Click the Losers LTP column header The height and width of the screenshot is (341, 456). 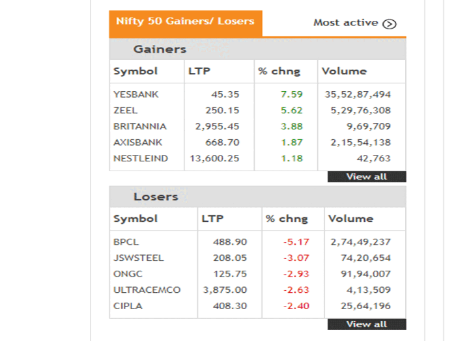(212, 219)
